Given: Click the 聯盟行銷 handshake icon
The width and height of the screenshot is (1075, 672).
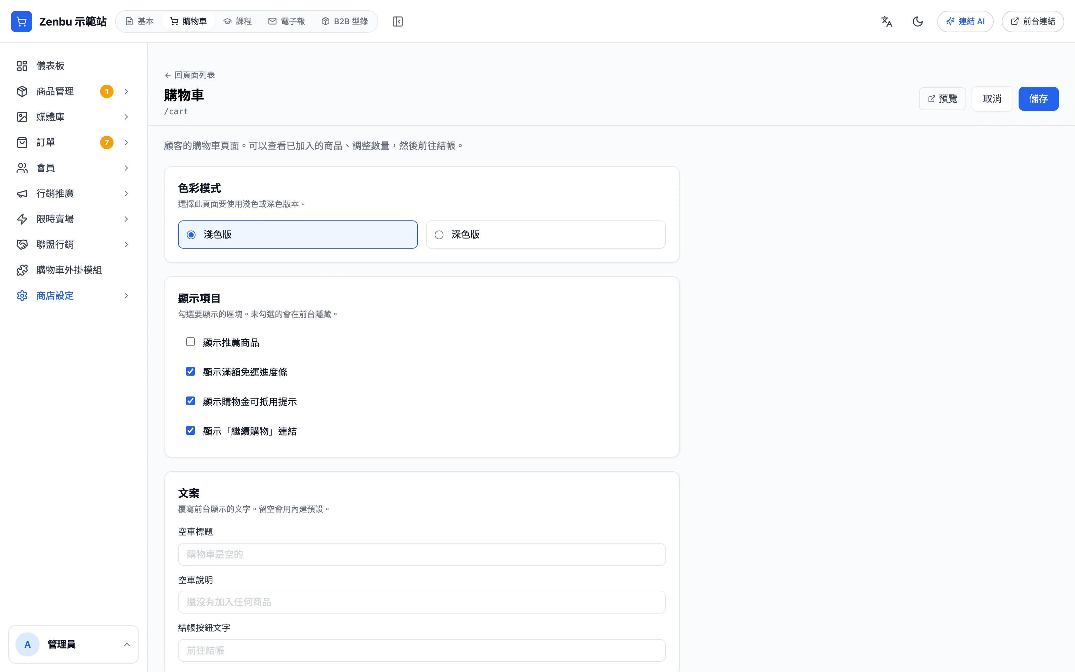Looking at the screenshot, I should (22, 245).
